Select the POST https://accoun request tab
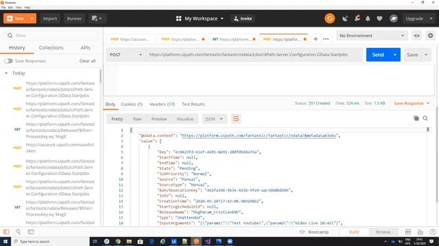Image resolution: width=439 pixels, height=246 pixels. [130, 40]
